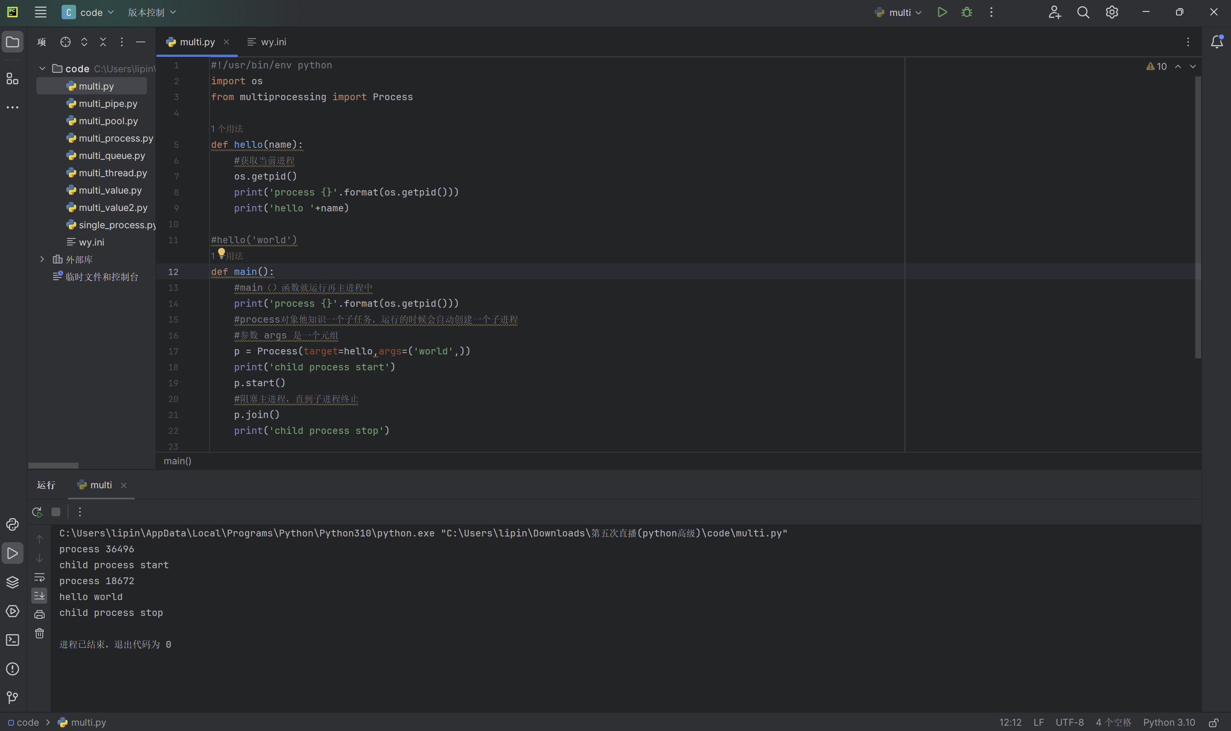The width and height of the screenshot is (1231, 731).
Task: Select the 运行 panel title
Action: click(x=46, y=485)
